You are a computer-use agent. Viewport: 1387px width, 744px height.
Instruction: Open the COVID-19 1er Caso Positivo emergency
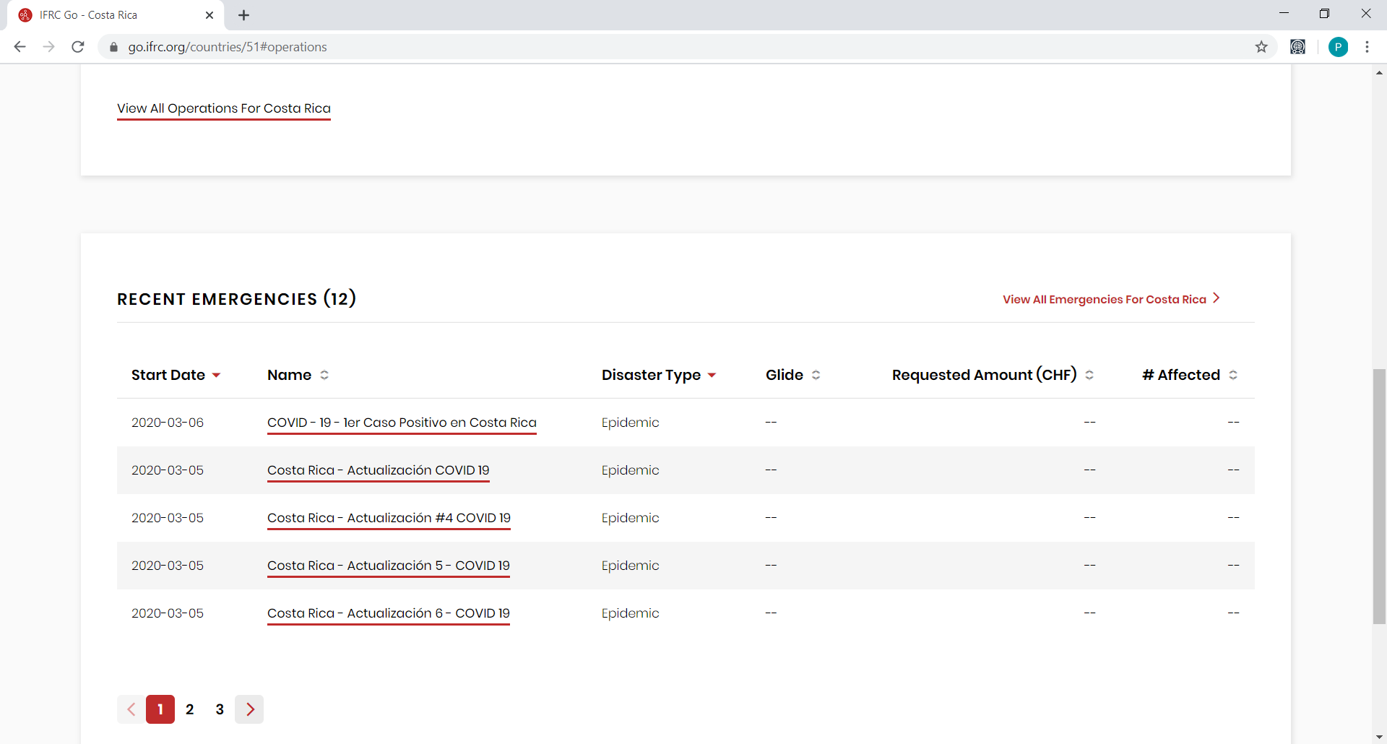pos(402,423)
